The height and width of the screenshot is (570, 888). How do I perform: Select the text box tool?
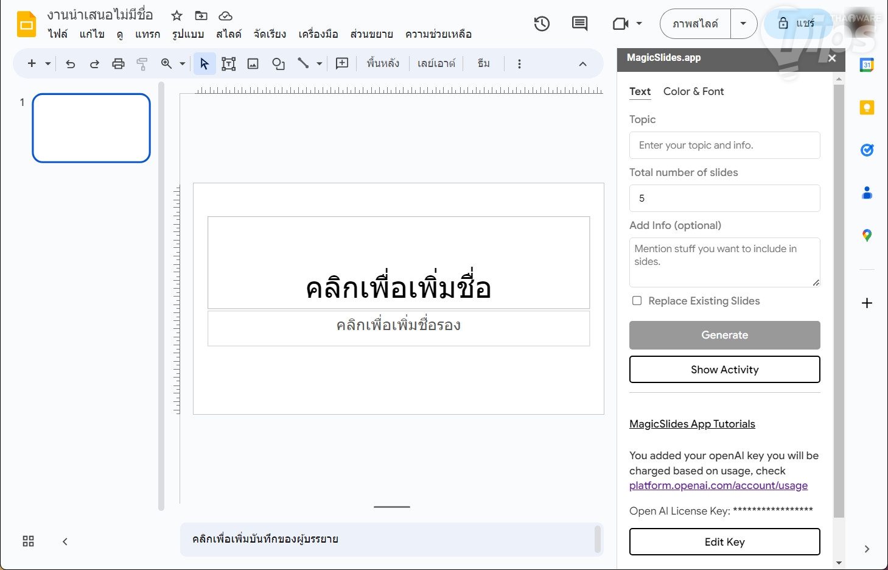[229, 64]
